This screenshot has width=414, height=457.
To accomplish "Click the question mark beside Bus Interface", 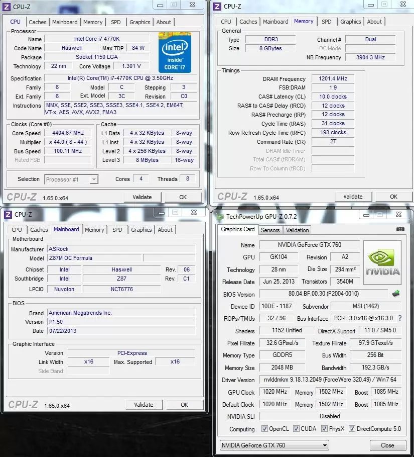I will [400, 318].
